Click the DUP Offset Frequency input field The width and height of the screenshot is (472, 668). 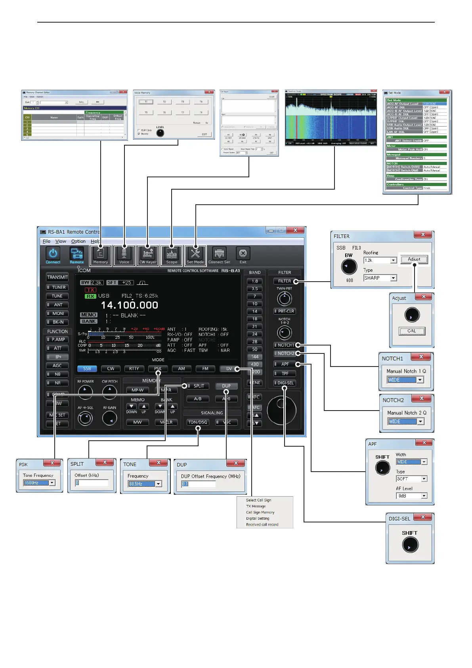tap(199, 484)
